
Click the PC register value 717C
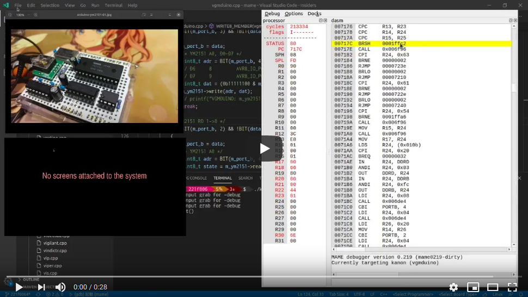point(296,49)
